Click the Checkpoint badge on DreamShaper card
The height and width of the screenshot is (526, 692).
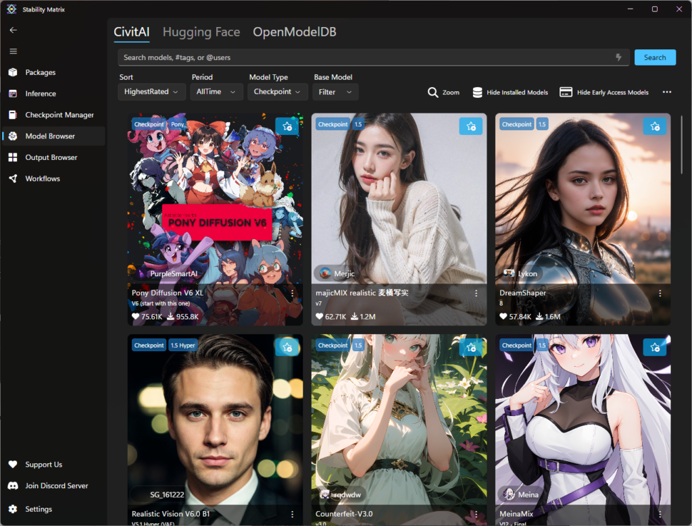pos(516,124)
